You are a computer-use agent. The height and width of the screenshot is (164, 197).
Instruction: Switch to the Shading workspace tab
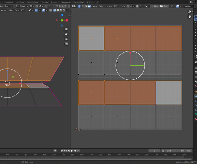point(44,2)
